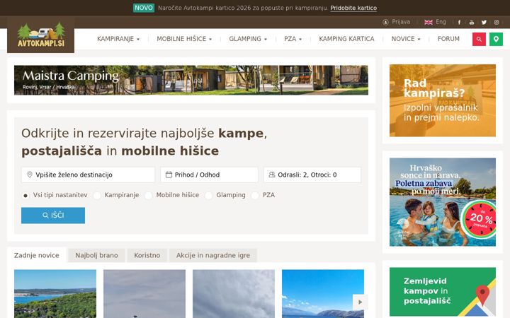510x318 pixels.
Task: Switch to Koristno tab
Action: point(147,255)
